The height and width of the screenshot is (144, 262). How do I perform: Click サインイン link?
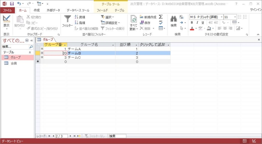click(x=256, y=10)
